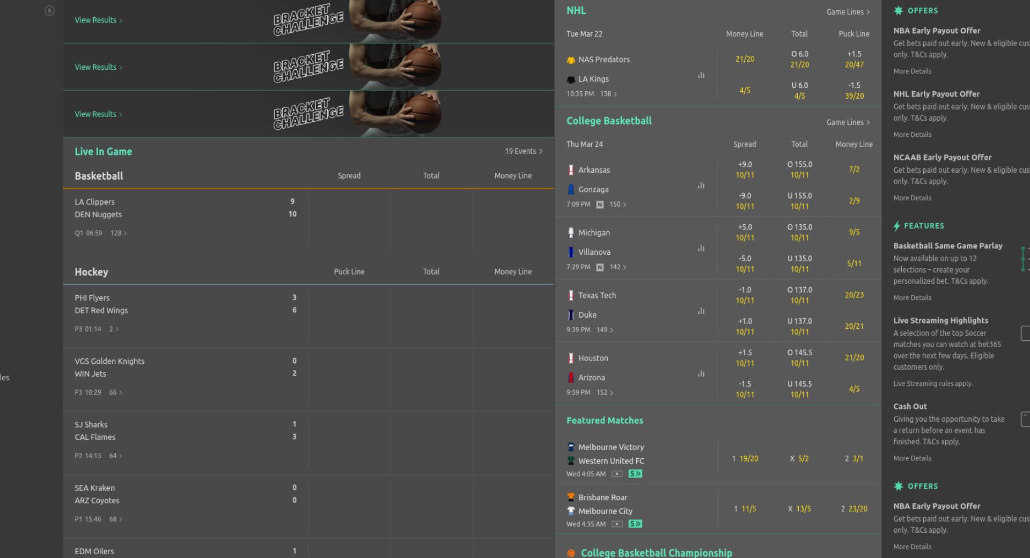Viewport: 1030px width, 558px height.
Task: Click the Gonzaga jersey icon
Action: coord(571,189)
